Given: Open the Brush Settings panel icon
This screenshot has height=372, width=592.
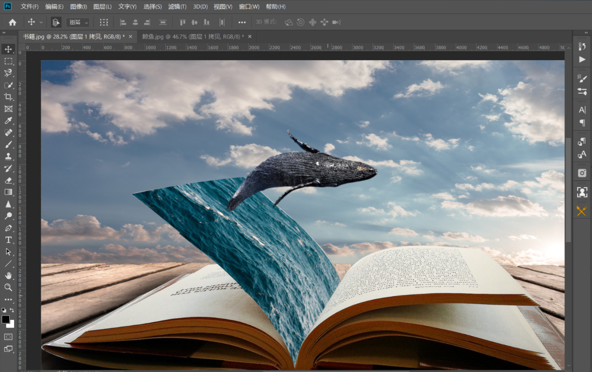Looking at the screenshot, I should pyautogui.click(x=582, y=78).
